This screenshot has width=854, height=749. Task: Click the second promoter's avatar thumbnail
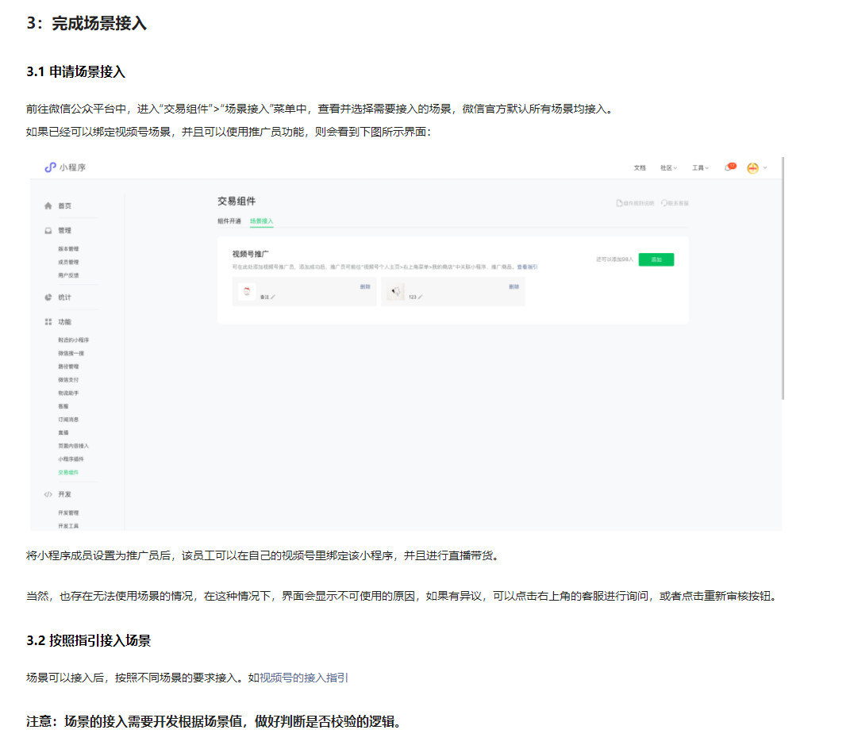(395, 292)
